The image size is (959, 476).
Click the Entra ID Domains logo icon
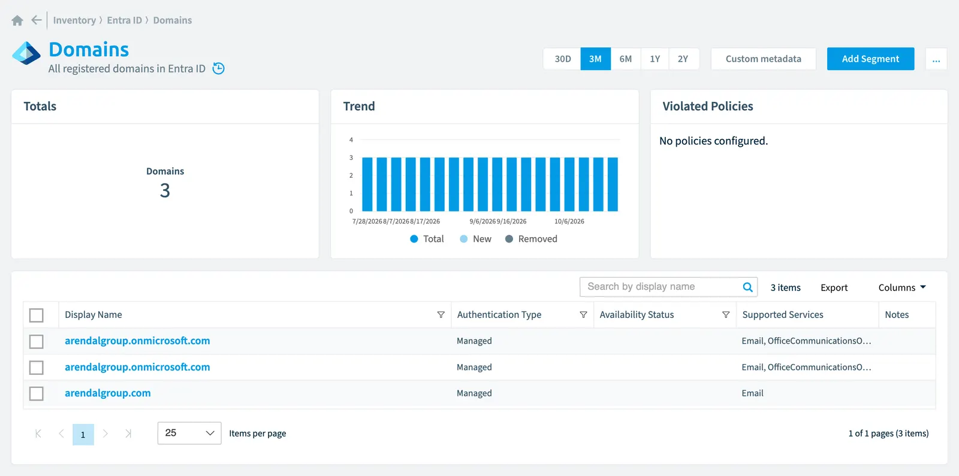[x=26, y=53]
